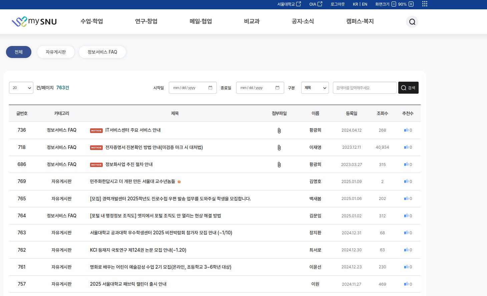Decrease screen size with minus icon
This screenshot has width=487, height=296.
394,4
